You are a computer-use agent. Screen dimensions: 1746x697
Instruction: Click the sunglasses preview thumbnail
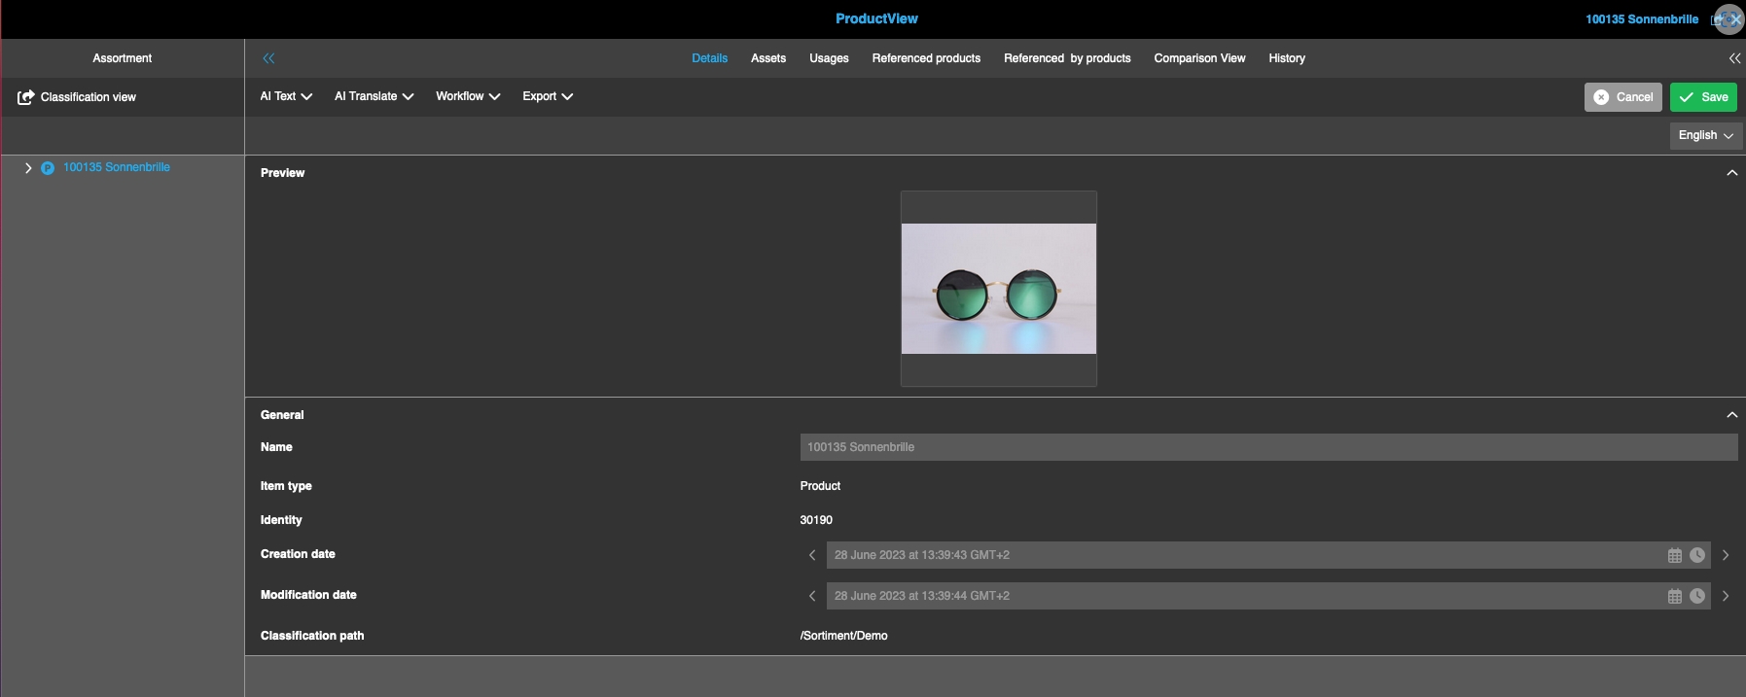[998, 289]
